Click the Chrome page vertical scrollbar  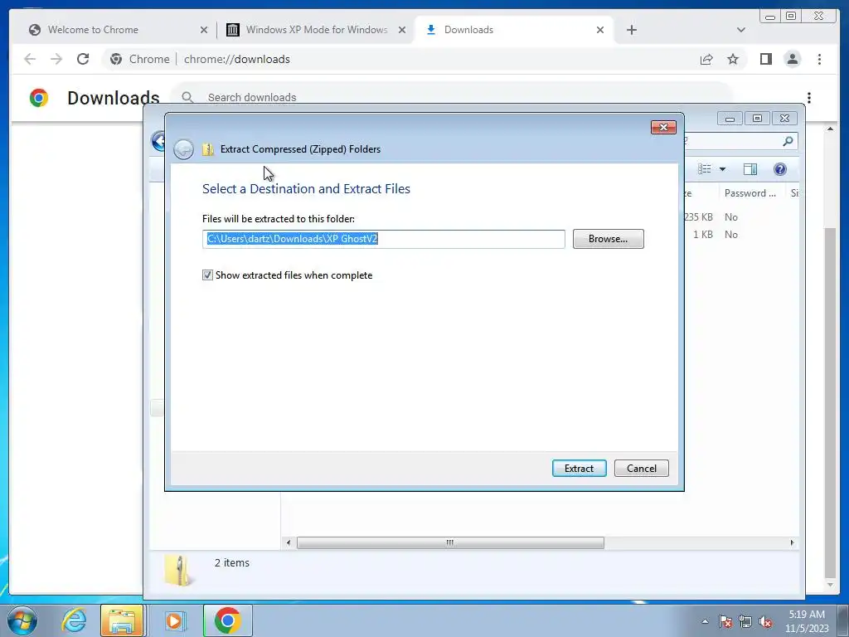[830, 402]
